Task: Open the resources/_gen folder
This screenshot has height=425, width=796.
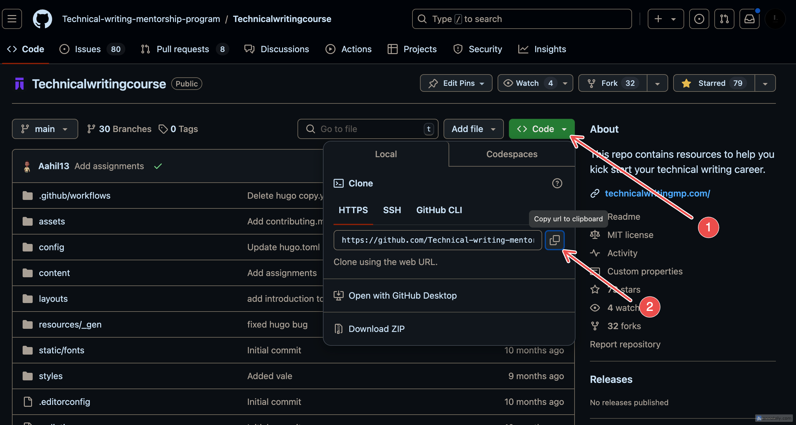Action: click(70, 324)
